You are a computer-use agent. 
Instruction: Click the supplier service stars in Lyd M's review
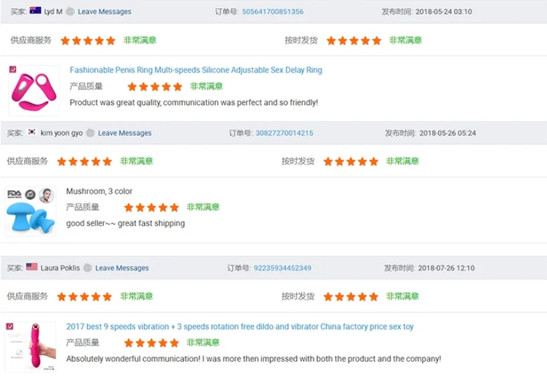(x=88, y=41)
